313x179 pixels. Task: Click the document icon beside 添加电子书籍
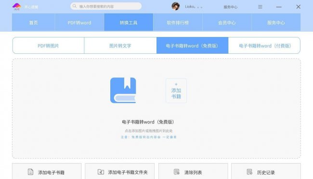30,172
